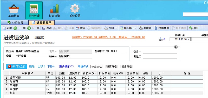The width and height of the screenshot is (208, 98).
Task: Click the 退货单价 column header
Action: (75, 73)
